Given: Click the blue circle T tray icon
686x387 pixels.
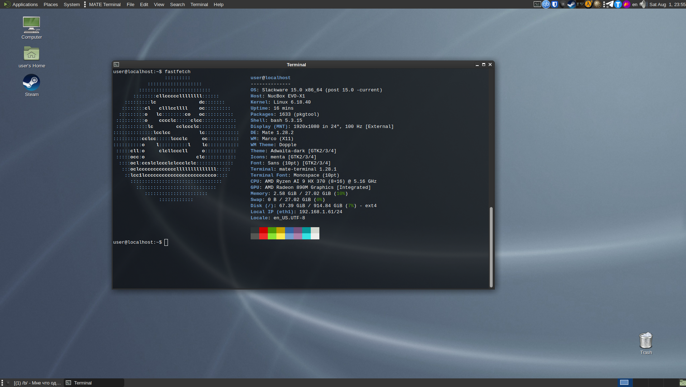Looking at the screenshot, I should click(x=618, y=4).
